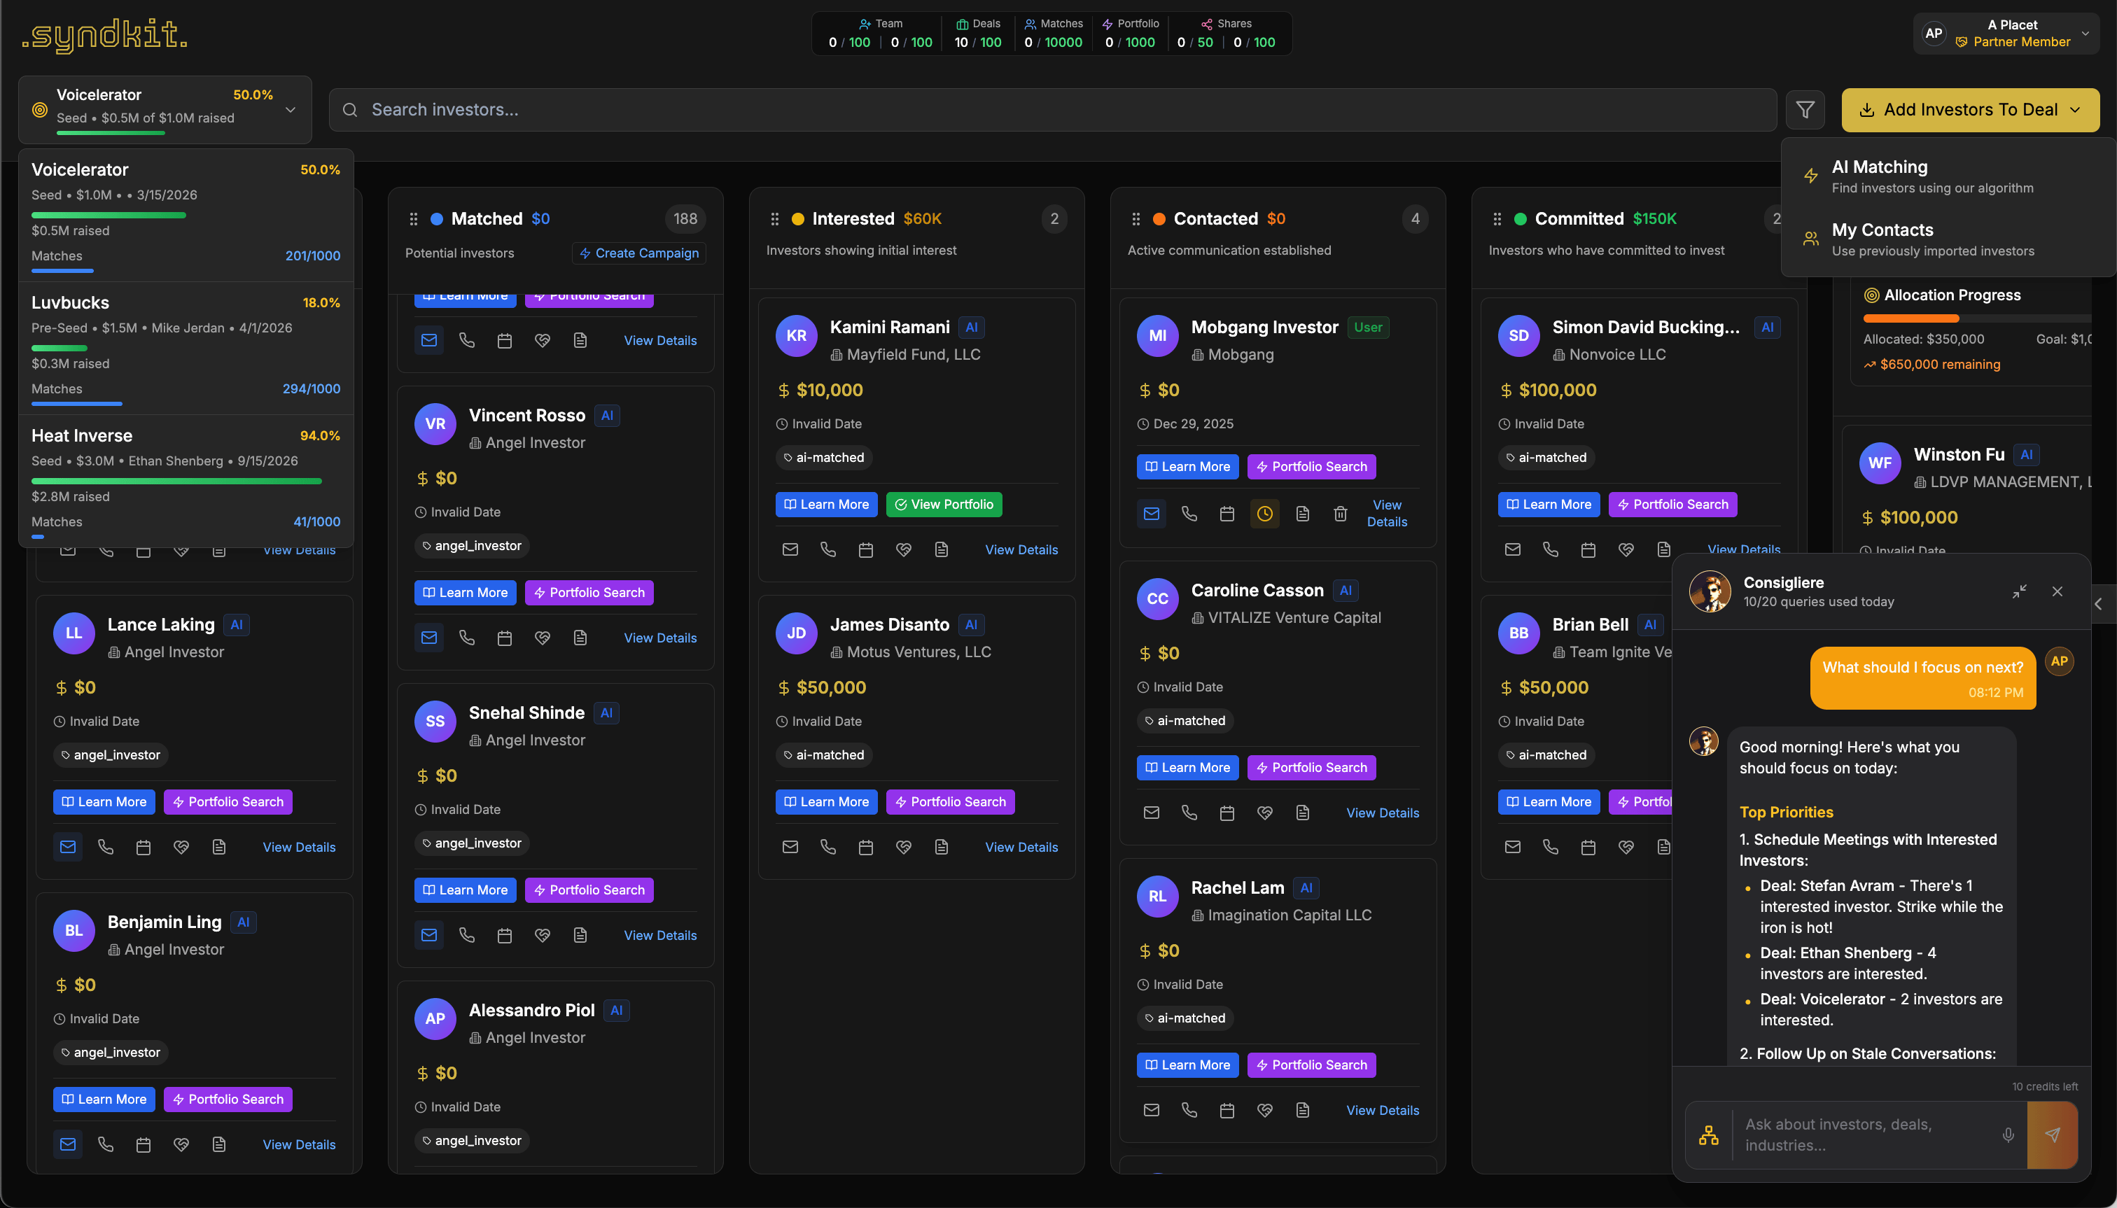Click Vincent Rosso's VR avatar
The width and height of the screenshot is (2117, 1208).
tap(435, 423)
